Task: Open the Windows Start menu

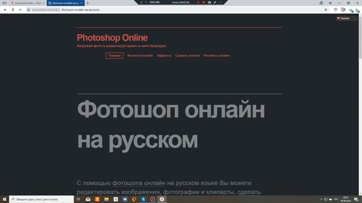Action: coord(5,199)
